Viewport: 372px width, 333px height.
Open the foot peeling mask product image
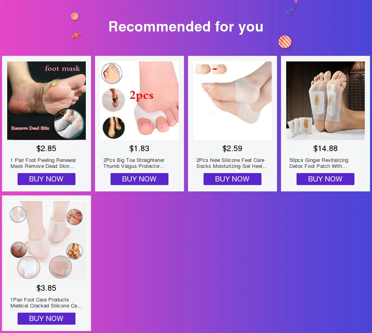pos(46,100)
